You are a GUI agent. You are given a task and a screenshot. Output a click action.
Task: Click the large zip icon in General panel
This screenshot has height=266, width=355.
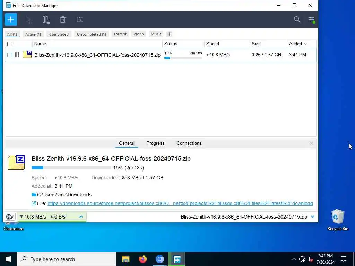[x=16, y=162]
